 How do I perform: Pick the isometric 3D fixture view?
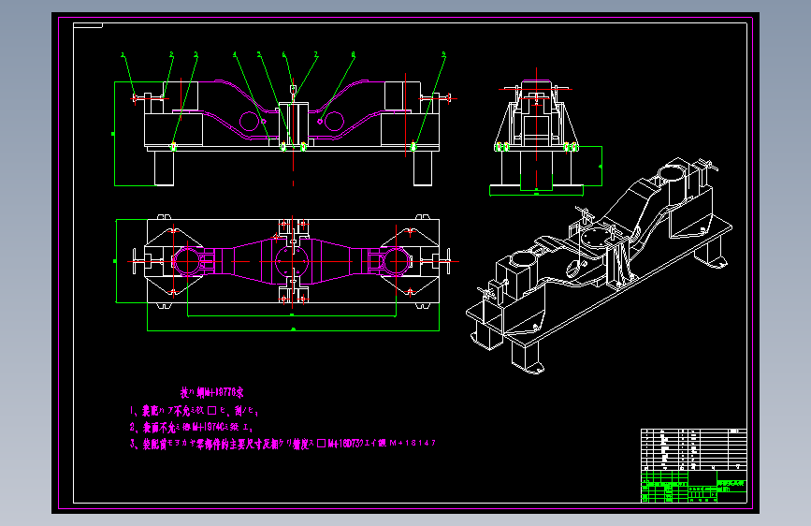[x=599, y=266]
